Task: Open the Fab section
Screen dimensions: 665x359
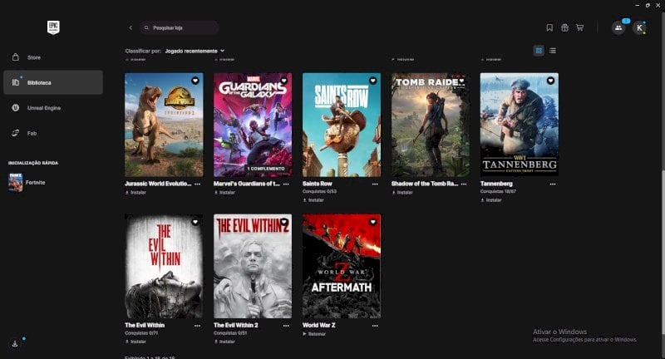Action: (x=53, y=133)
